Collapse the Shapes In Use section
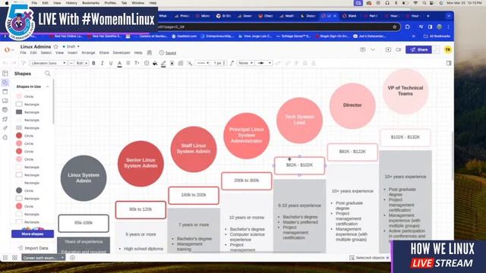Screen dimensions: 486x273 pyautogui.click(x=47, y=86)
